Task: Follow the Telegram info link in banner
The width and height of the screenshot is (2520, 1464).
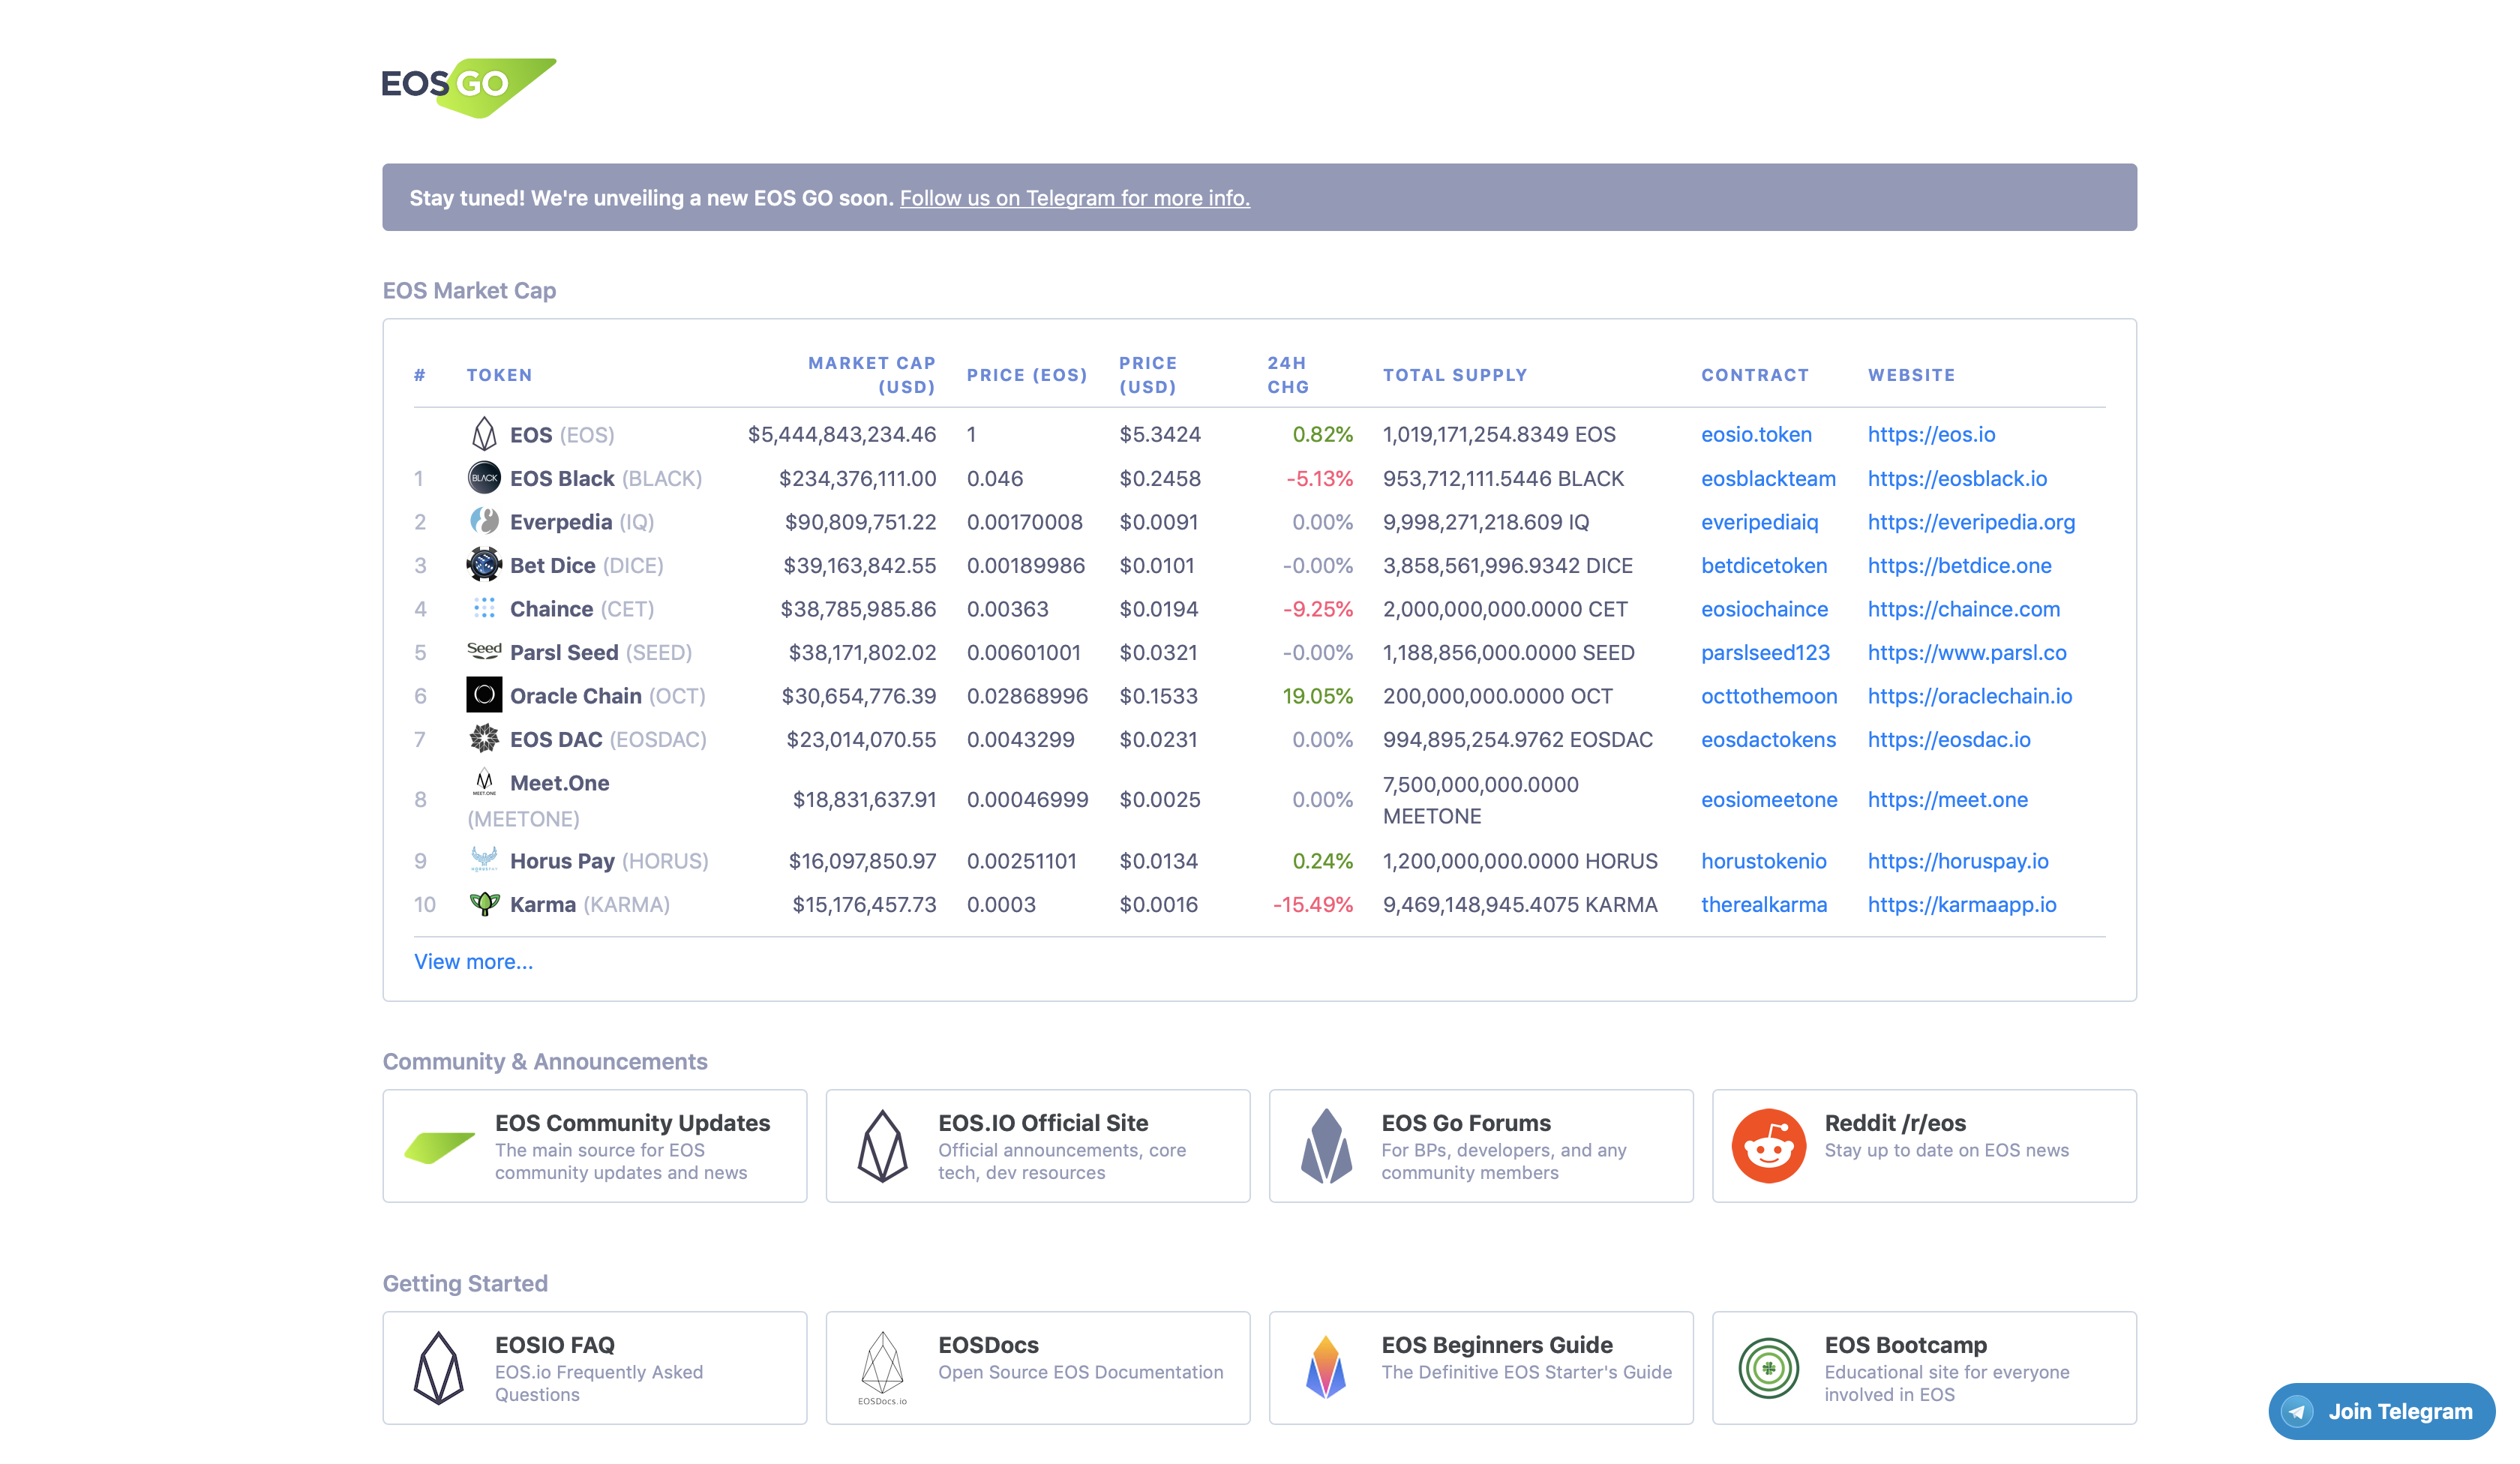Action: 1075,198
